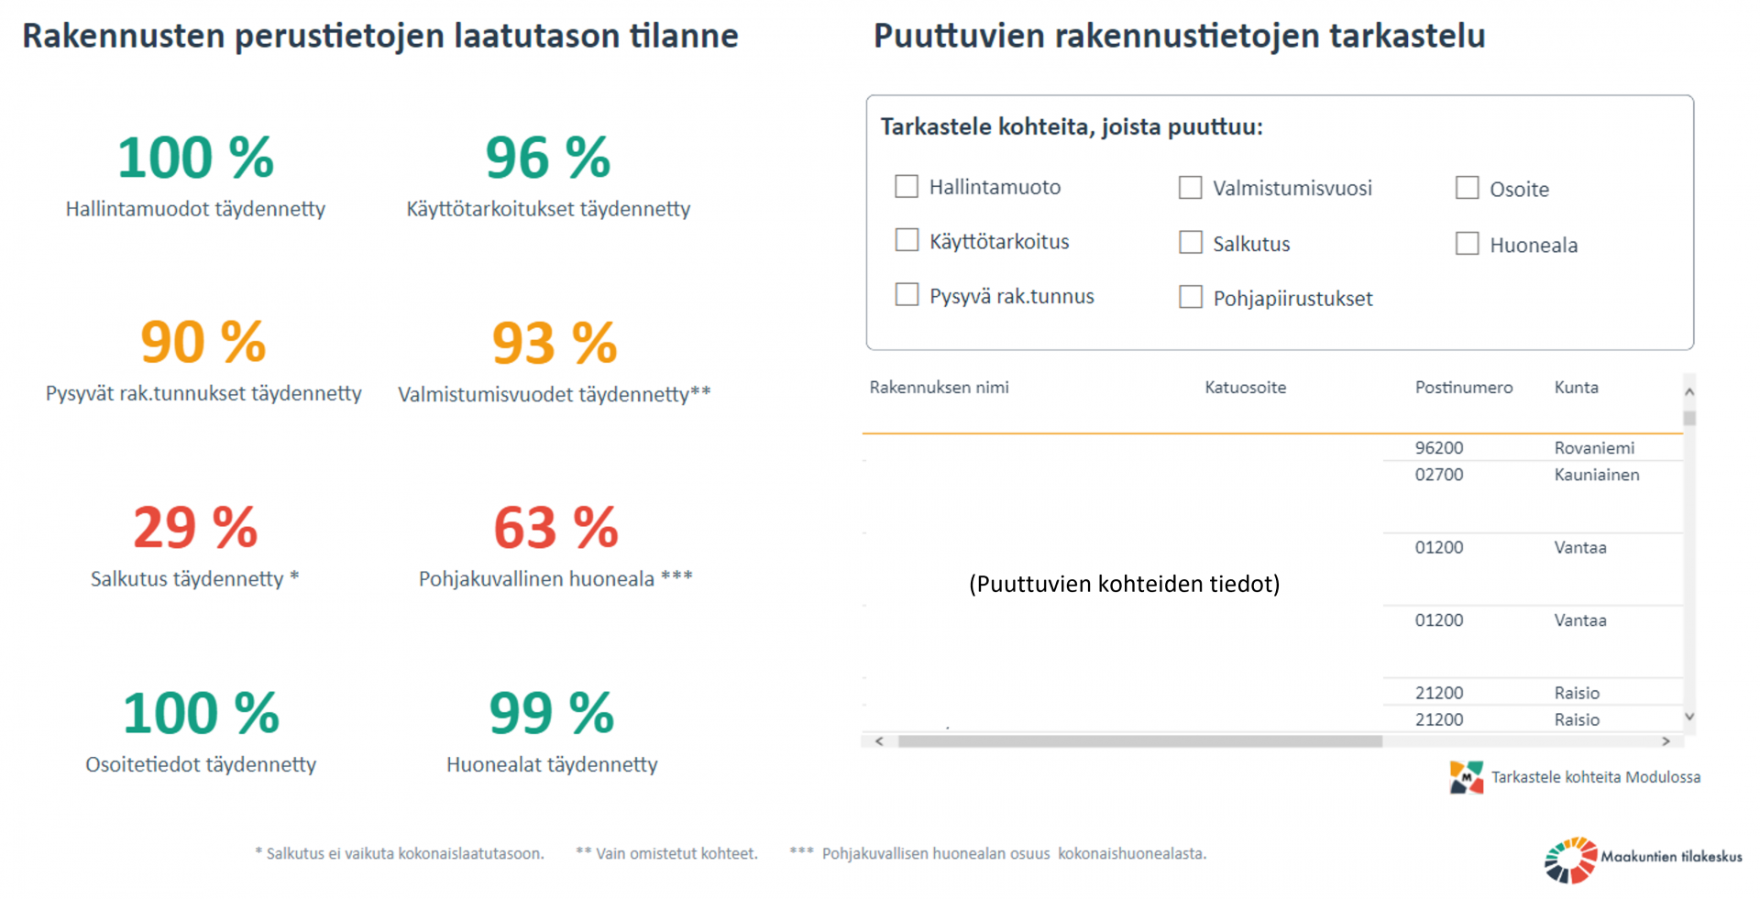Click the Rakennuksen nimi column header

click(940, 388)
